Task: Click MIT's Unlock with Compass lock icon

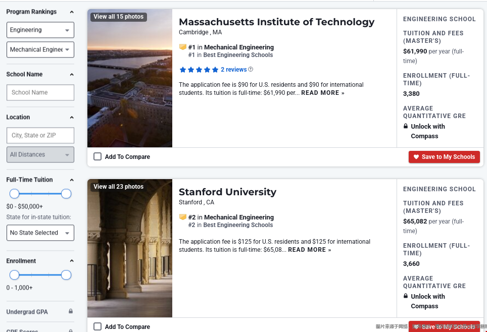Action: click(406, 126)
